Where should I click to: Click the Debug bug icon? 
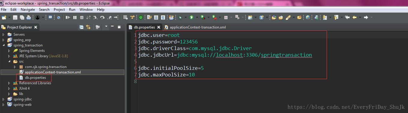pos(180,17)
